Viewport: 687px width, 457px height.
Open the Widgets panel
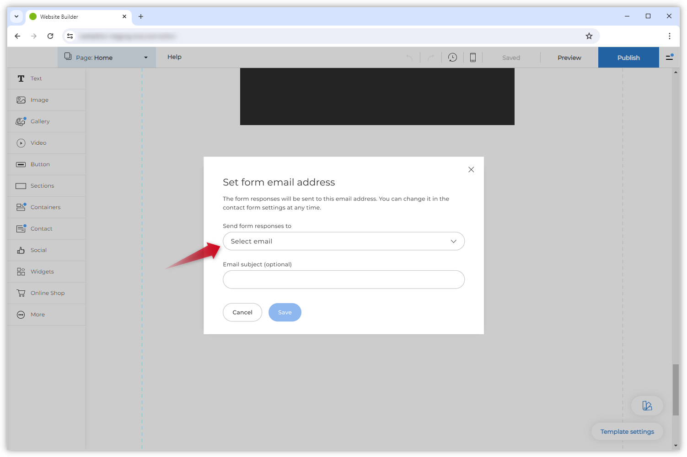(x=43, y=271)
